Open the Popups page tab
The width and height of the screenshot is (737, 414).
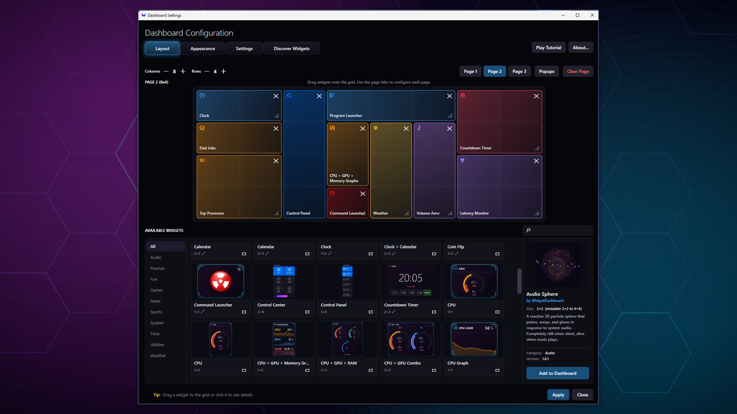click(547, 71)
